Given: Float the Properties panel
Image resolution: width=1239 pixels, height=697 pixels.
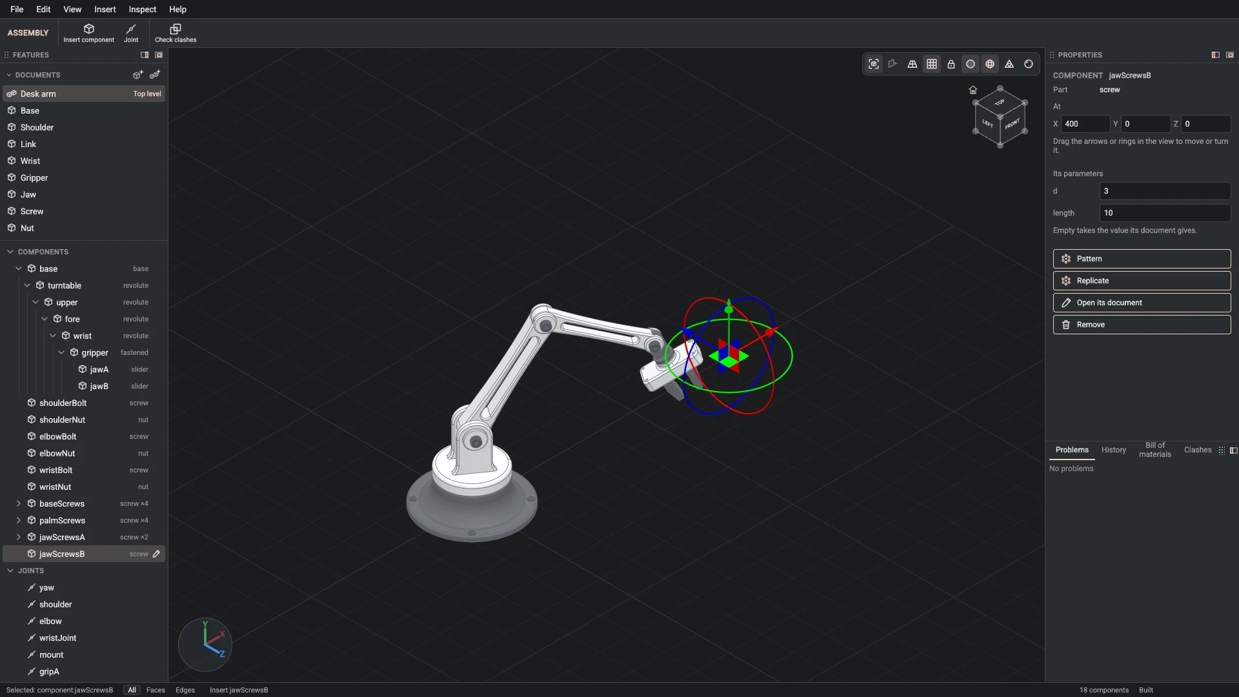Looking at the screenshot, I should click(x=1230, y=55).
